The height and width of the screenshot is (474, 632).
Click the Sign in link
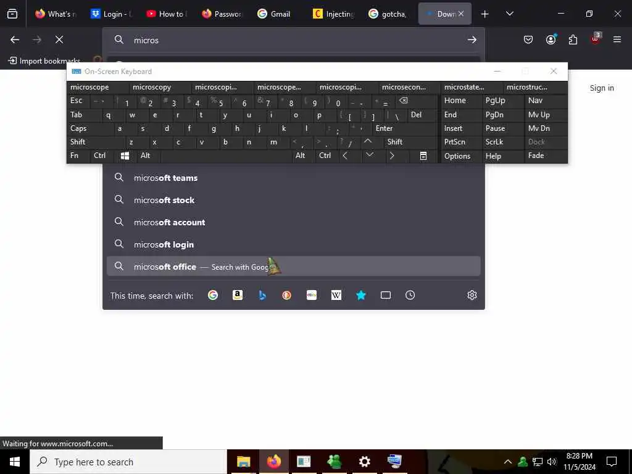click(602, 88)
